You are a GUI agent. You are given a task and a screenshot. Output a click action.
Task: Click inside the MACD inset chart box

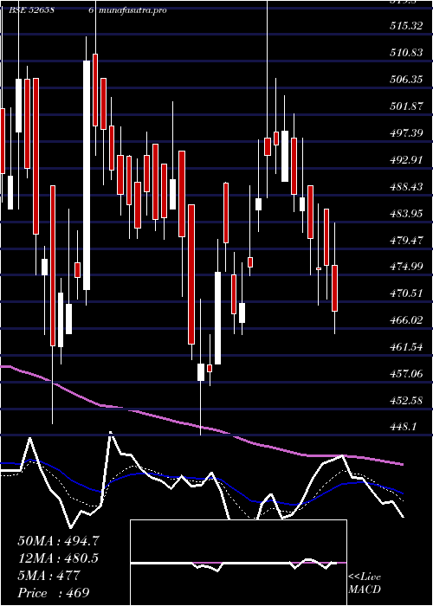tap(238, 563)
